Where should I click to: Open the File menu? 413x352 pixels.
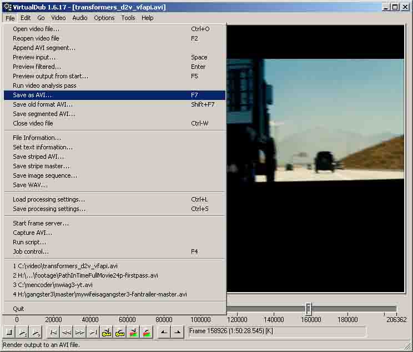coord(10,18)
